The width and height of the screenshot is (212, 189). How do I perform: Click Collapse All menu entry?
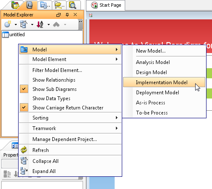click(70, 161)
